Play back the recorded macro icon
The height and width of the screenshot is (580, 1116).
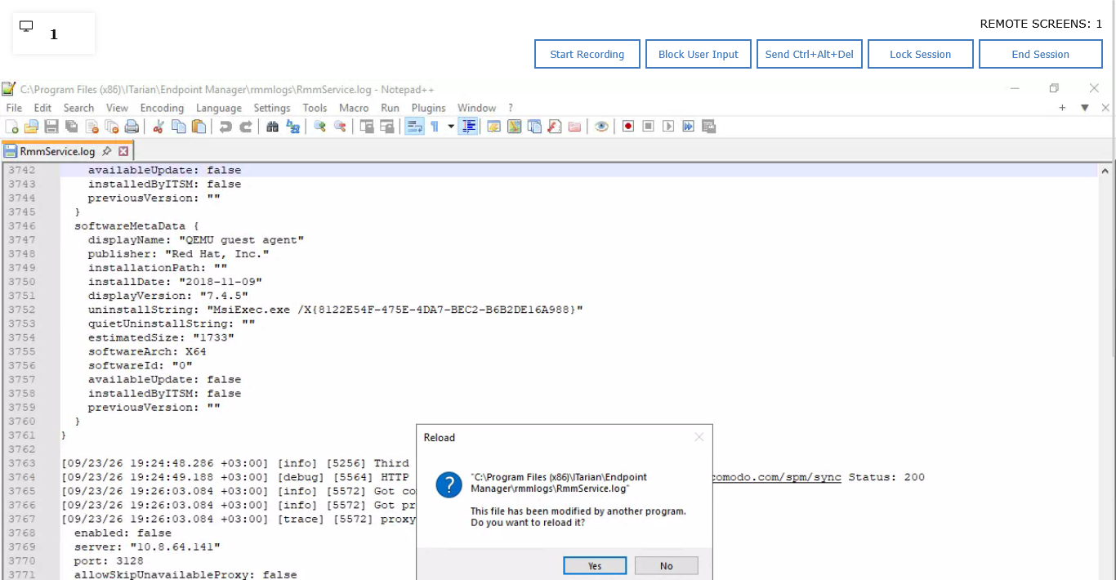(x=668, y=127)
